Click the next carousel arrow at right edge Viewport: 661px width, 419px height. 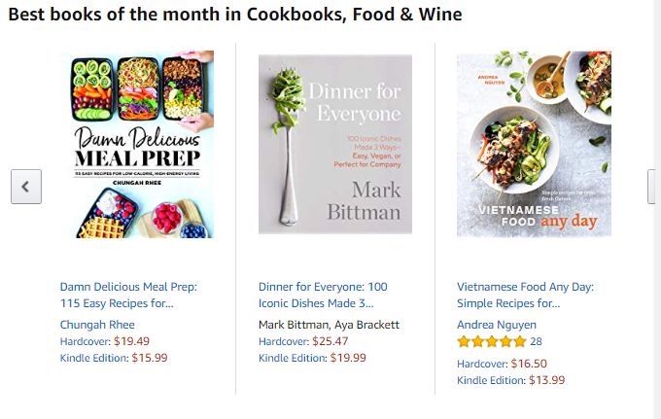(x=653, y=187)
